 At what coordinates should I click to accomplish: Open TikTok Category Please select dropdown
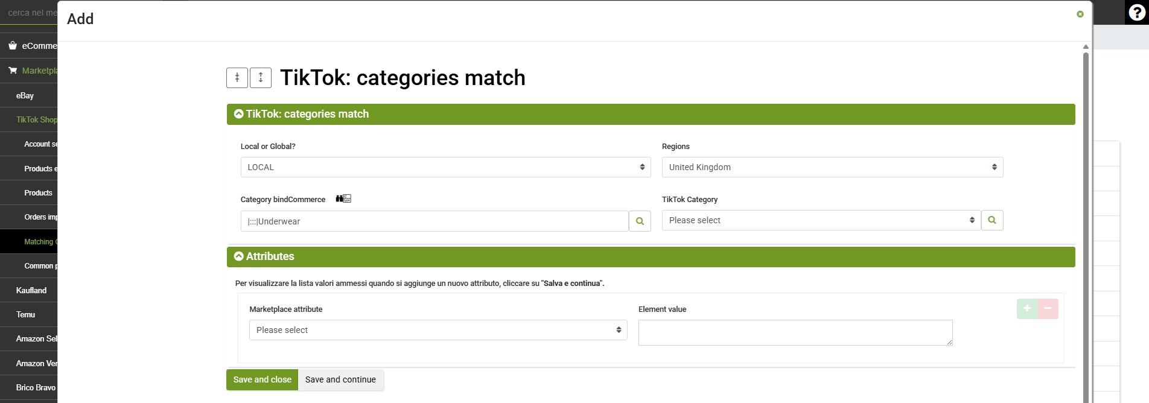[x=821, y=220]
